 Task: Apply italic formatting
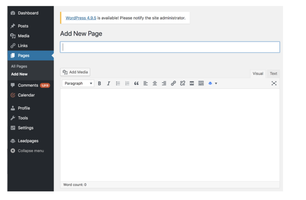[x=109, y=83]
